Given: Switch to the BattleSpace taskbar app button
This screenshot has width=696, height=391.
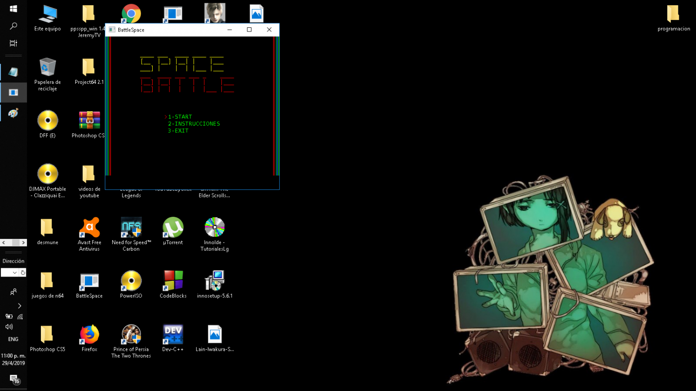Looking at the screenshot, I should click(x=13, y=93).
